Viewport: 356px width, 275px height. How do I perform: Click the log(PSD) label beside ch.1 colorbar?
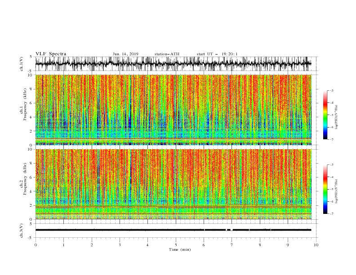(336, 117)
